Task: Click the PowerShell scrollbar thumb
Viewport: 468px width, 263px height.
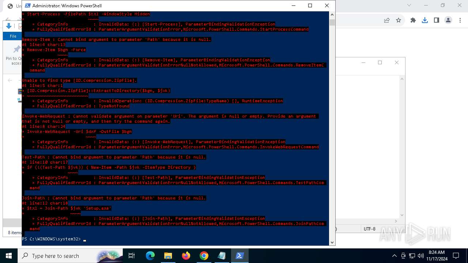Action: click(x=332, y=22)
